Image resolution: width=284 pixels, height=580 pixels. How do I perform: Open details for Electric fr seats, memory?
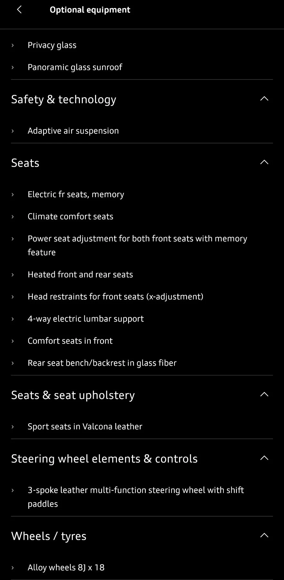[76, 194]
